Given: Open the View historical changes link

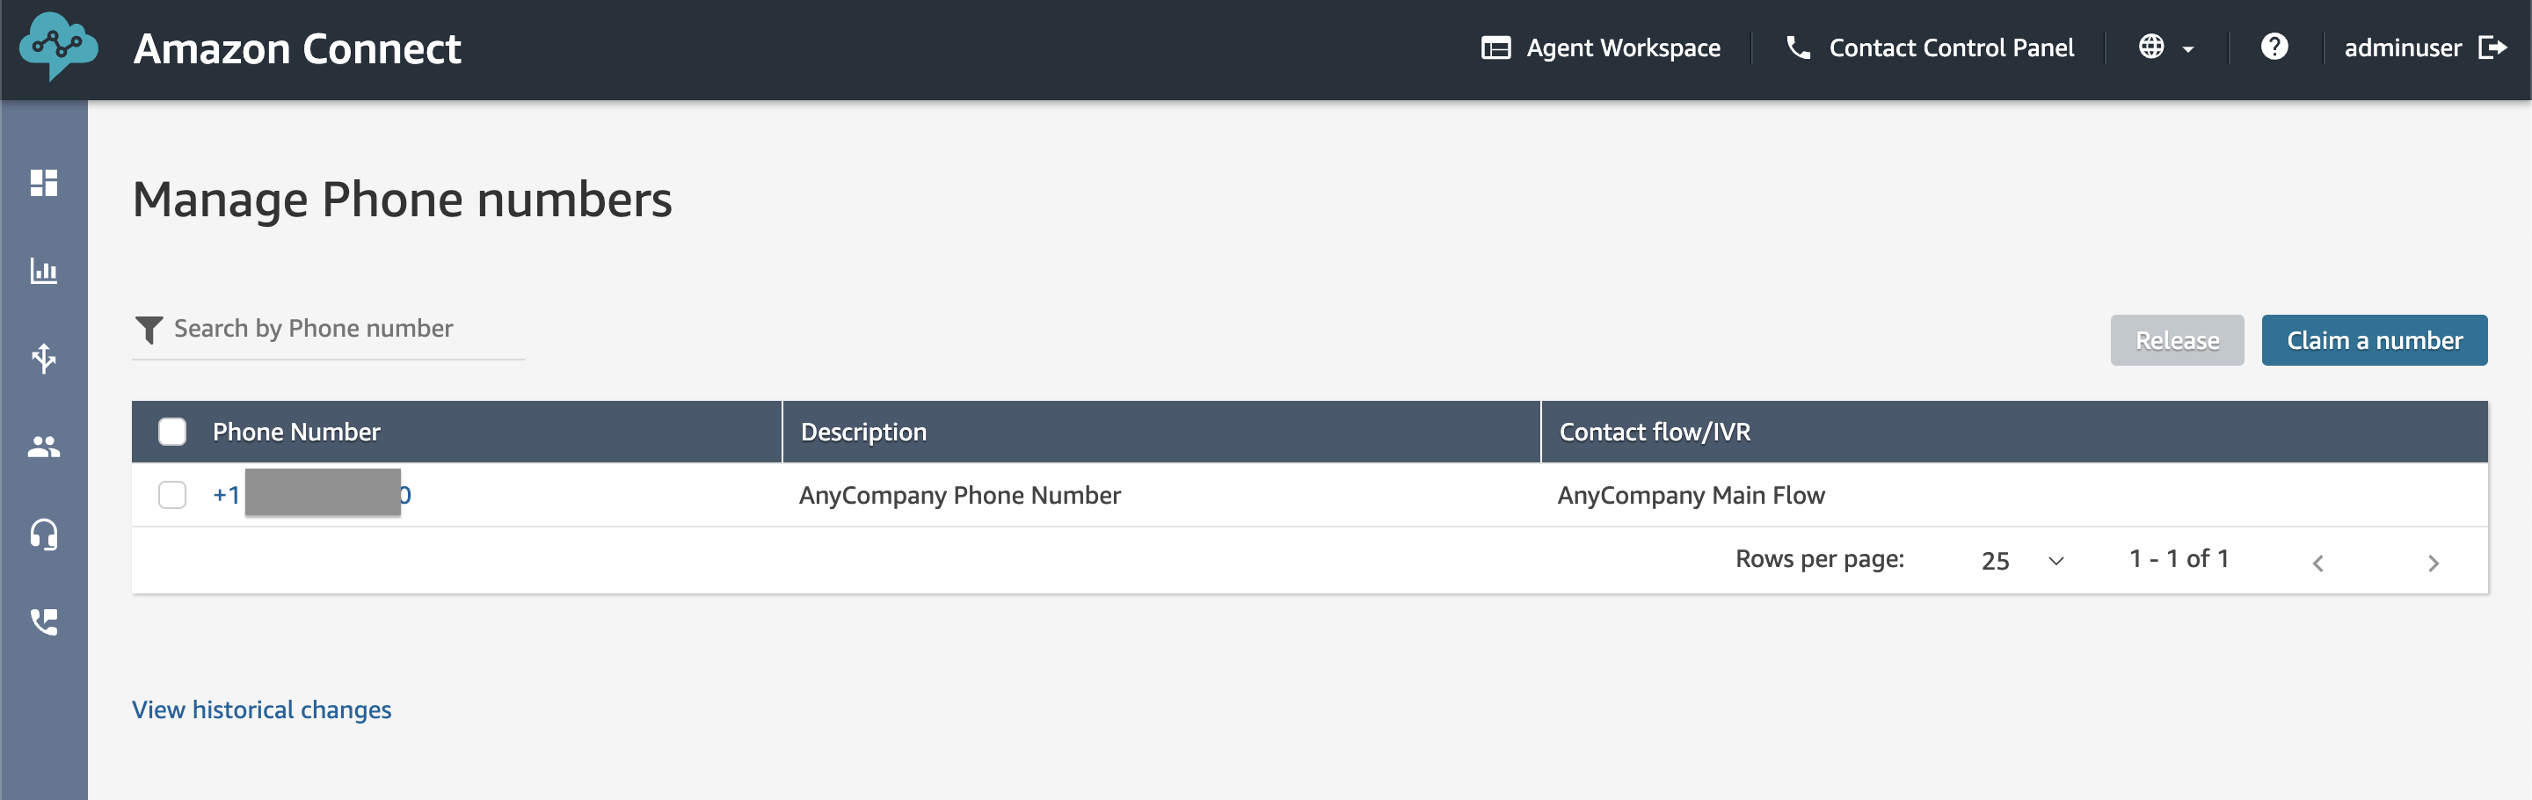Looking at the screenshot, I should (x=261, y=709).
